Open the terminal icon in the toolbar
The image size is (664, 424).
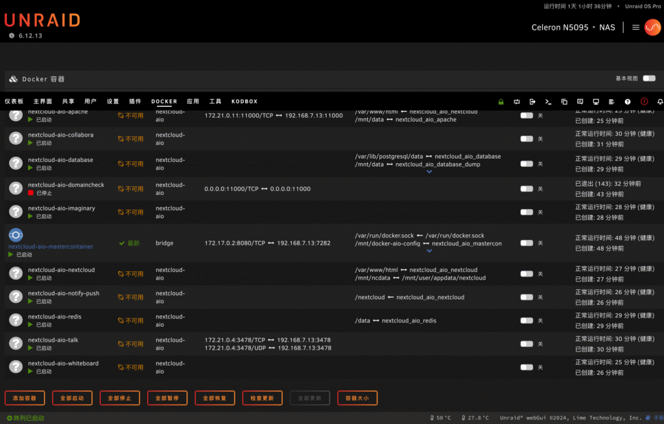pos(548,102)
